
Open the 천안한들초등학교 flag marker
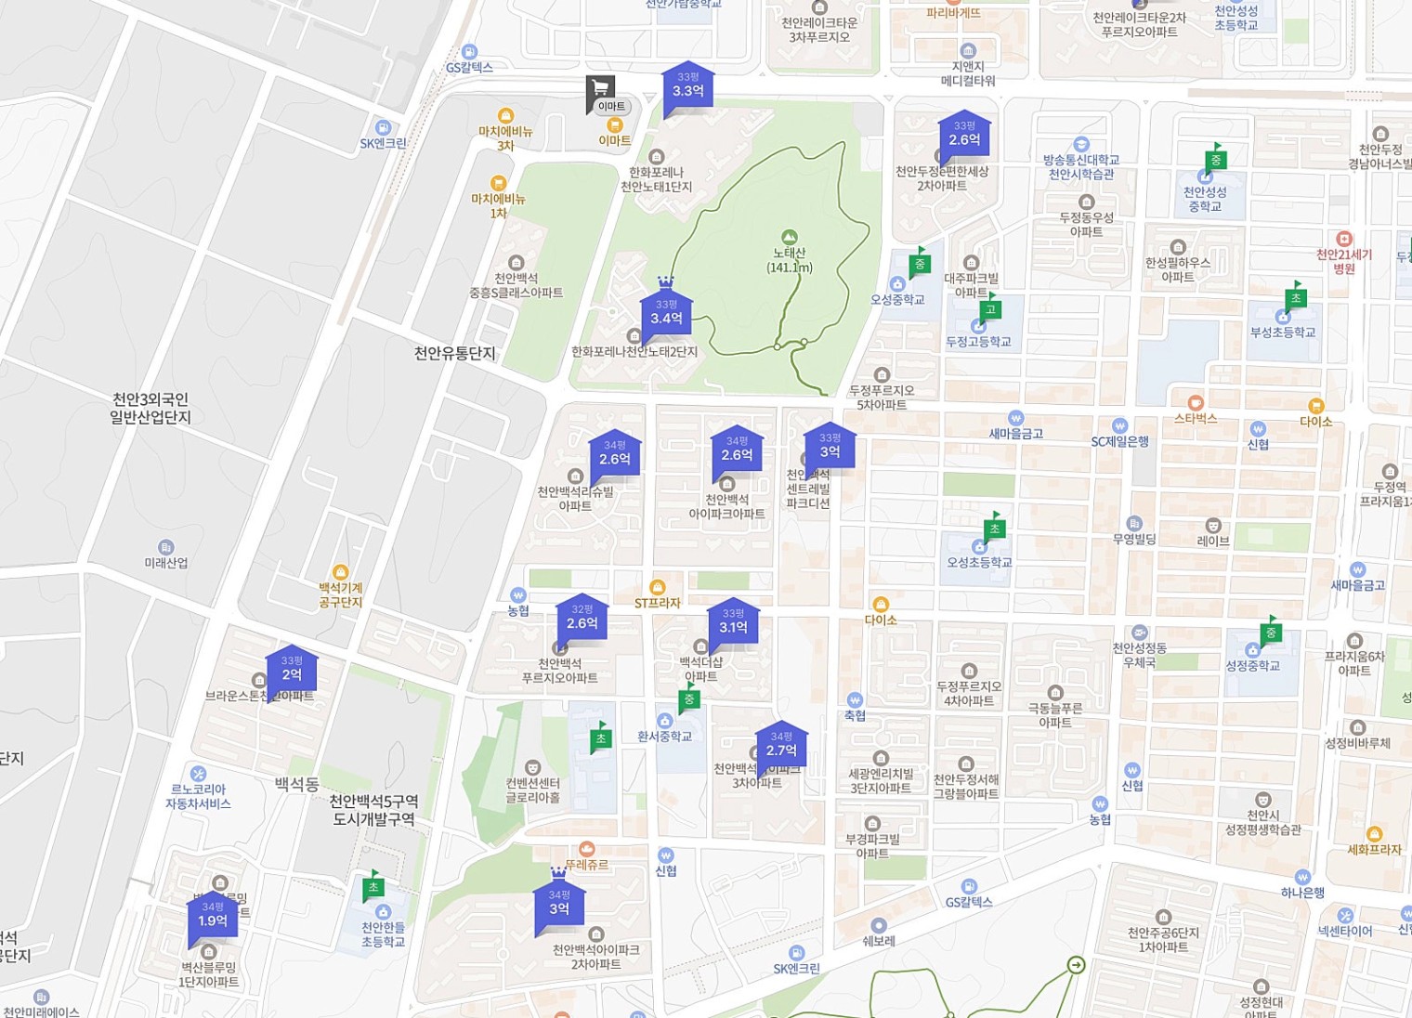[x=373, y=886]
